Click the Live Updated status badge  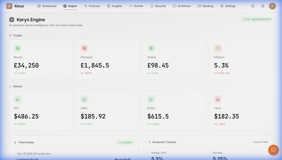pos(257,20)
